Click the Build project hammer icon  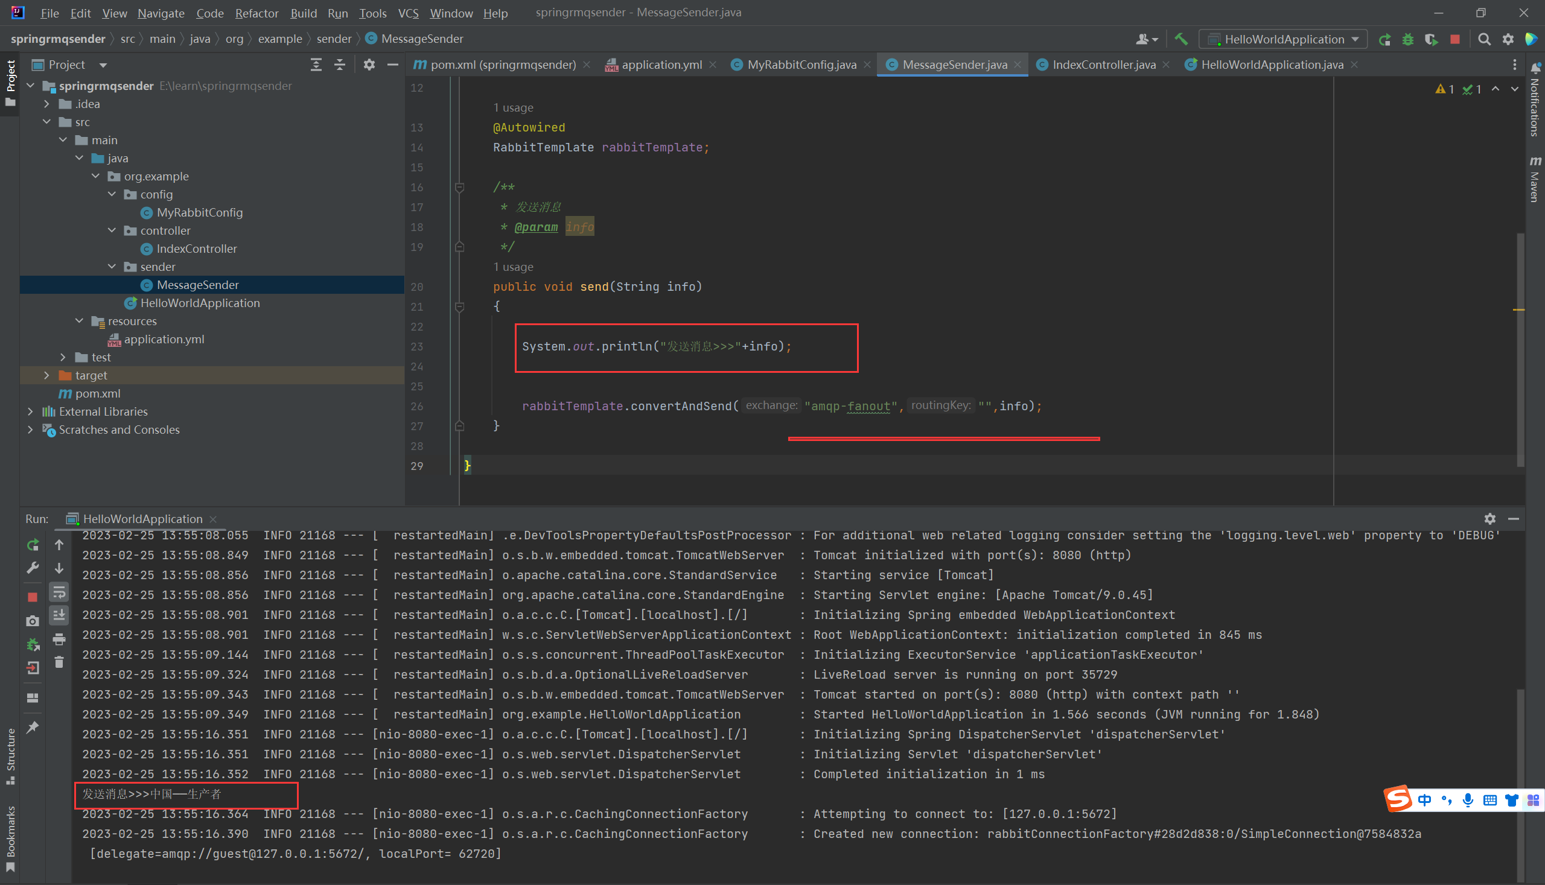(x=1181, y=39)
